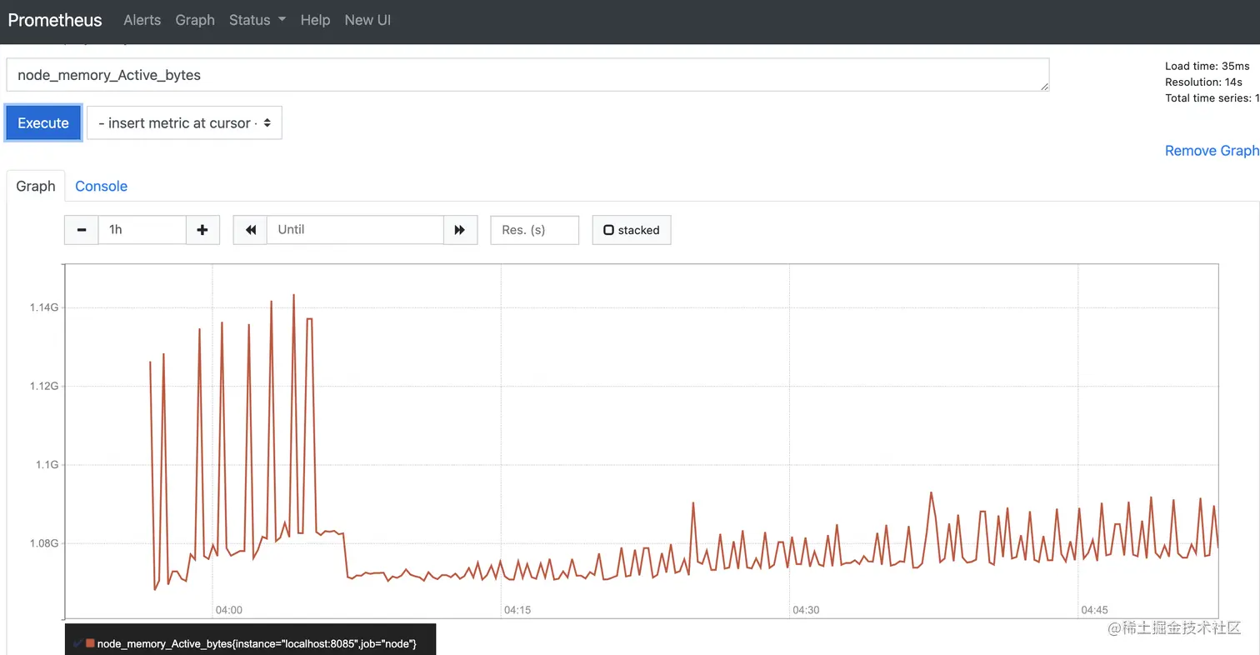The height and width of the screenshot is (655, 1260).
Task: Expand the Status menu in the navbar
Action: click(x=257, y=20)
